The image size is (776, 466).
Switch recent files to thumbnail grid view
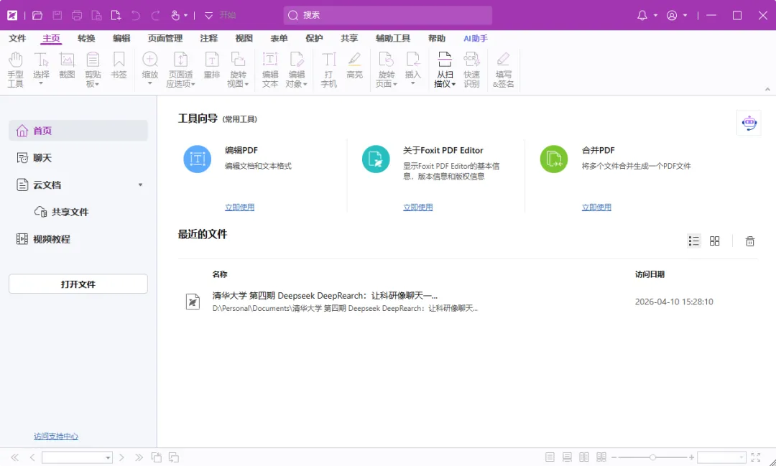point(715,241)
